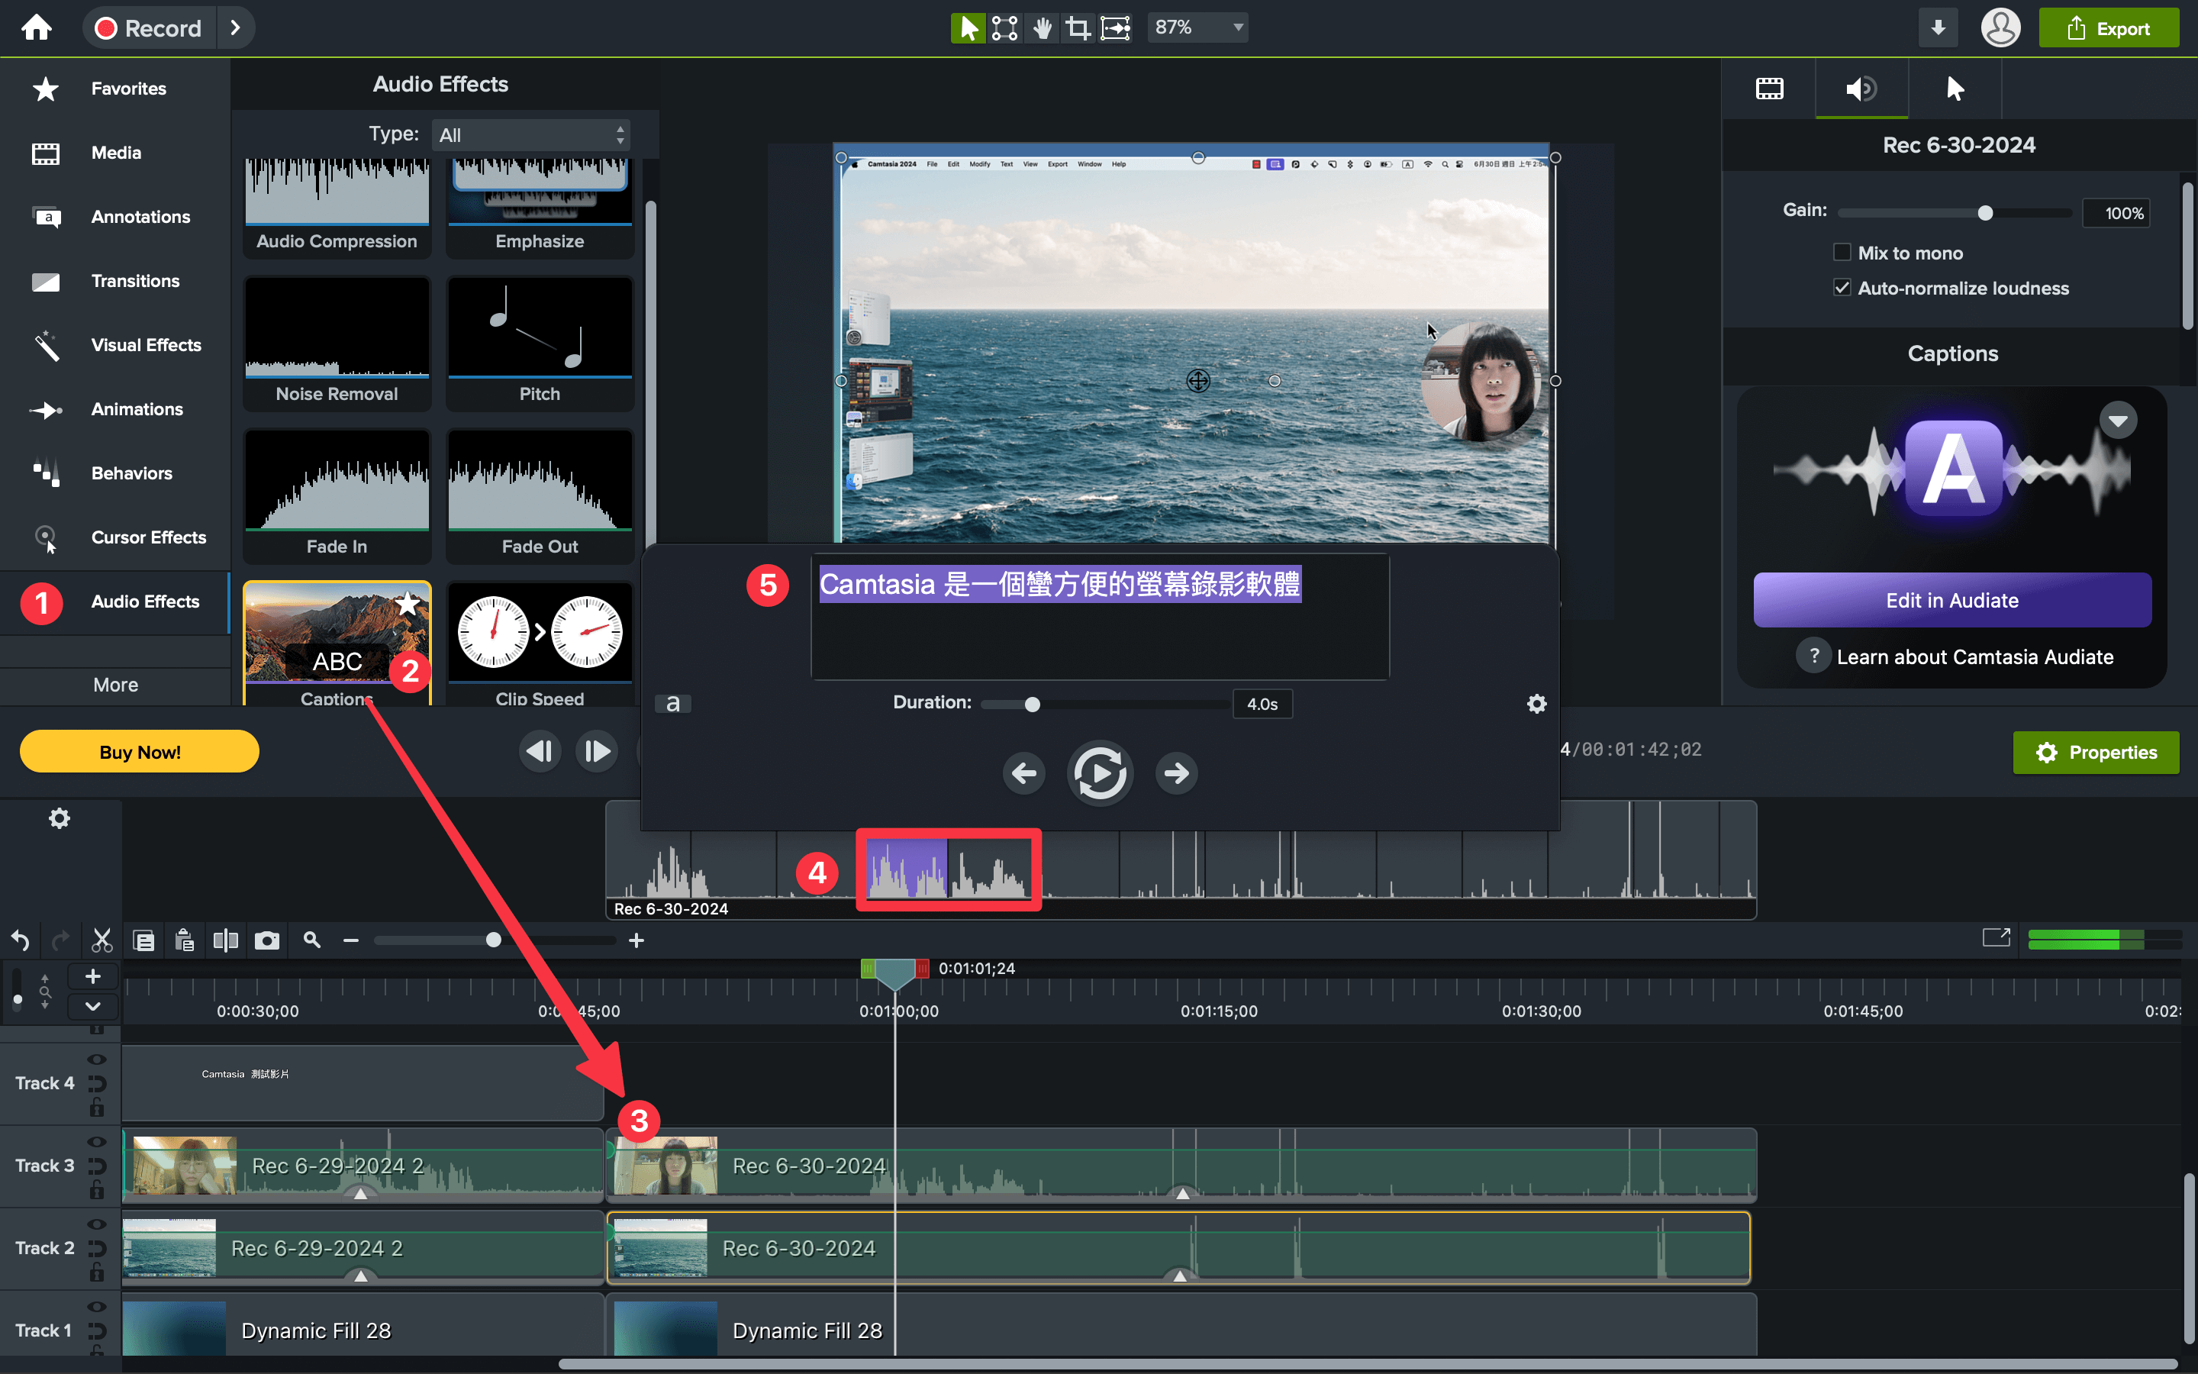
Task: Uncheck Auto-normalize loudness
Action: coord(1842,288)
